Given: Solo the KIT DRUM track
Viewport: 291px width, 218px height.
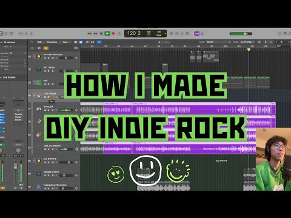Looking at the screenshot, I should pos(49,71).
